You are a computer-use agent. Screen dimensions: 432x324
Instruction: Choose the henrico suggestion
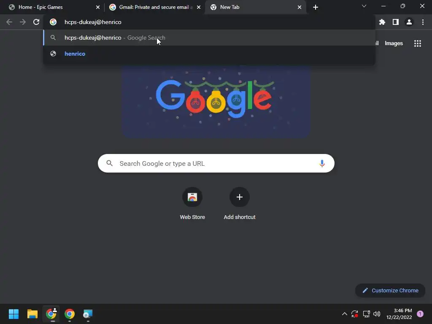click(x=209, y=54)
